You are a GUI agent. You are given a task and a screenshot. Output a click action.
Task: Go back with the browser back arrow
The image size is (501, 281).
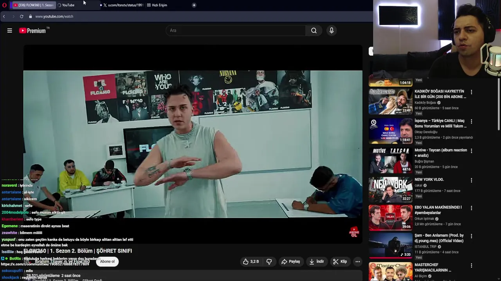(4, 16)
